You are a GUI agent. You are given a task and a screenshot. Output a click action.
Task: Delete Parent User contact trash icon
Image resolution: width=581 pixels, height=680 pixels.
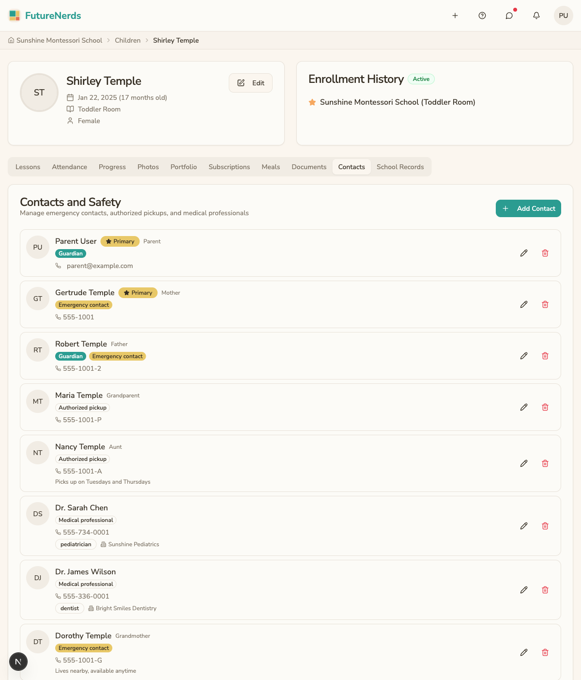pyautogui.click(x=545, y=253)
